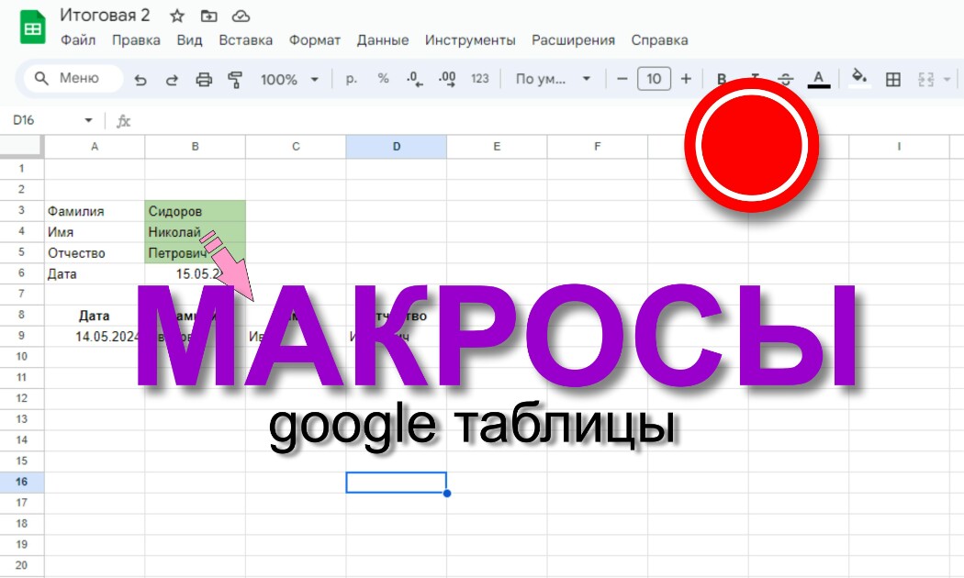Open the Вставка menu
This screenshot has height=578, width=964.
[245, 40]
